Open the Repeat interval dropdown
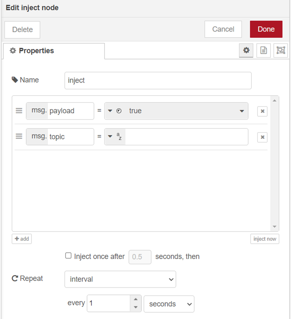The width and height of the screenshot is (291, 319). tap(120, 279)
